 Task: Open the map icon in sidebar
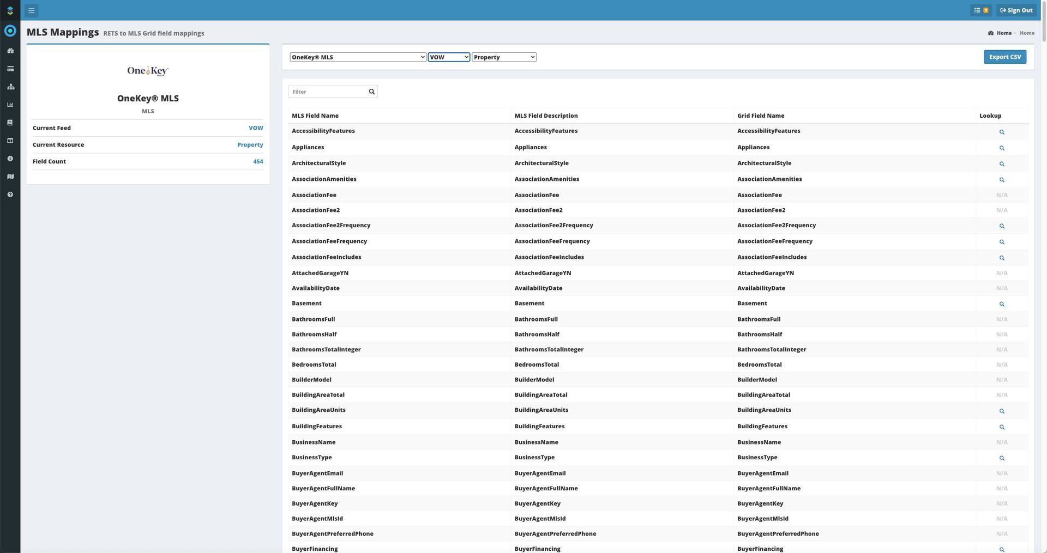click(10, 177)
